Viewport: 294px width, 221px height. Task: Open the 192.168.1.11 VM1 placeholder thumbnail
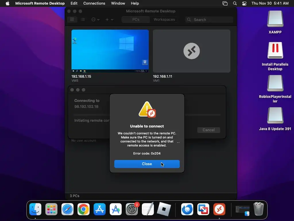tap(192, 51)
